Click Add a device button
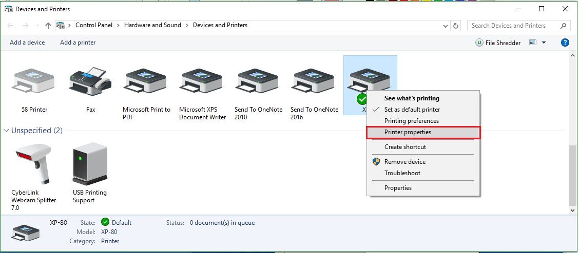Image resolution: width=579 pixels, height=254 pixels. [27, 43]
